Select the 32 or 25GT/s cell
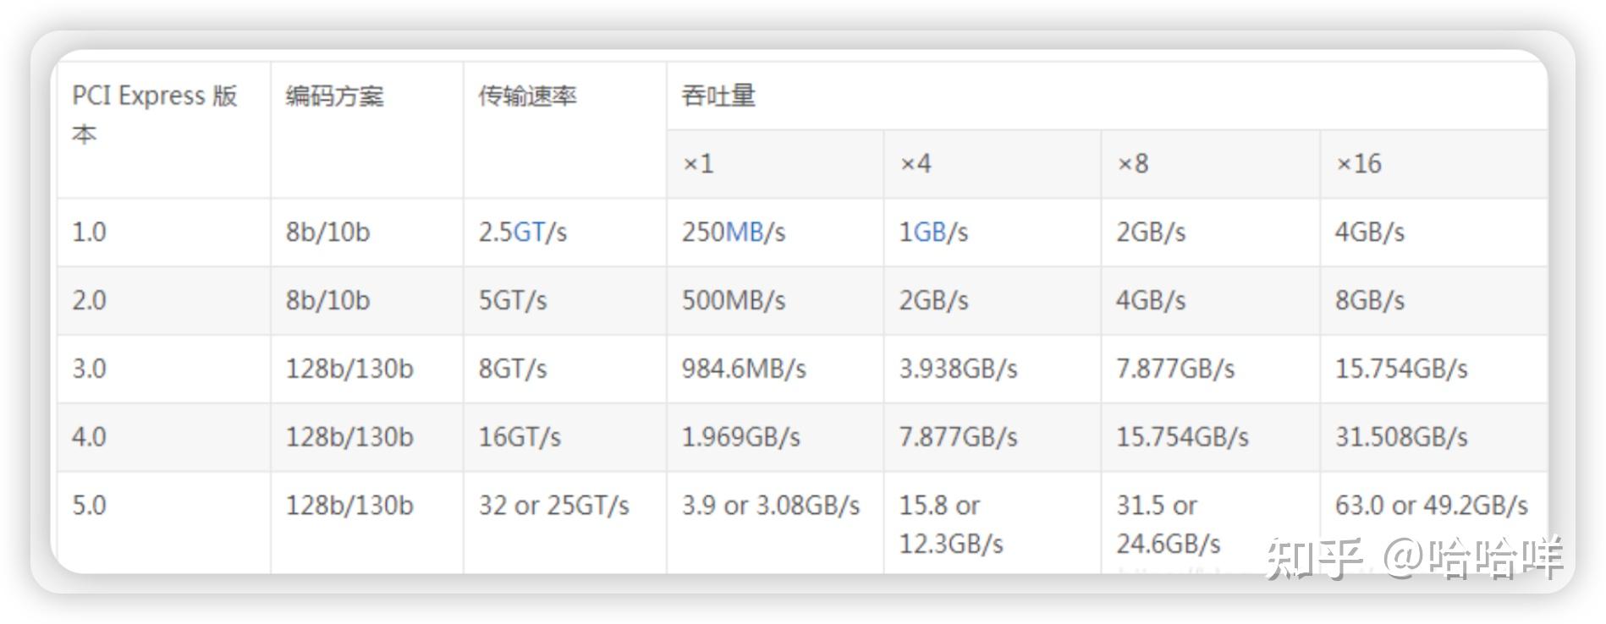The image size is (1606, 624). point(553,506)
